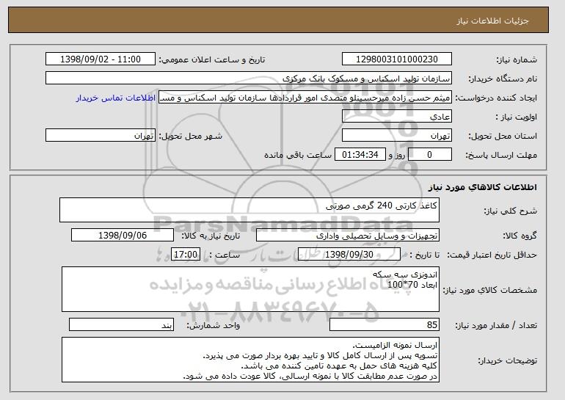Select the price validity date 1398/09/30
Viewport: 565px width, 400px height.
(x=349, y=255)
